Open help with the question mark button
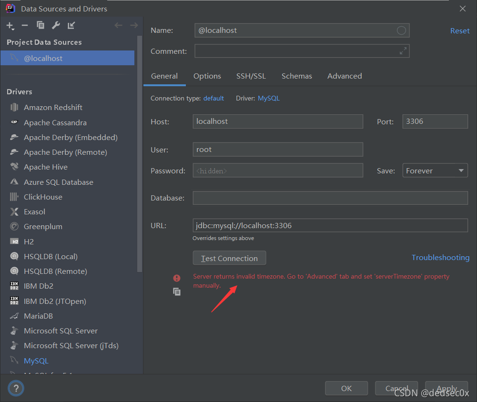Image resolution: width=477 pixels, height=402 pixels. click(16, 388)
